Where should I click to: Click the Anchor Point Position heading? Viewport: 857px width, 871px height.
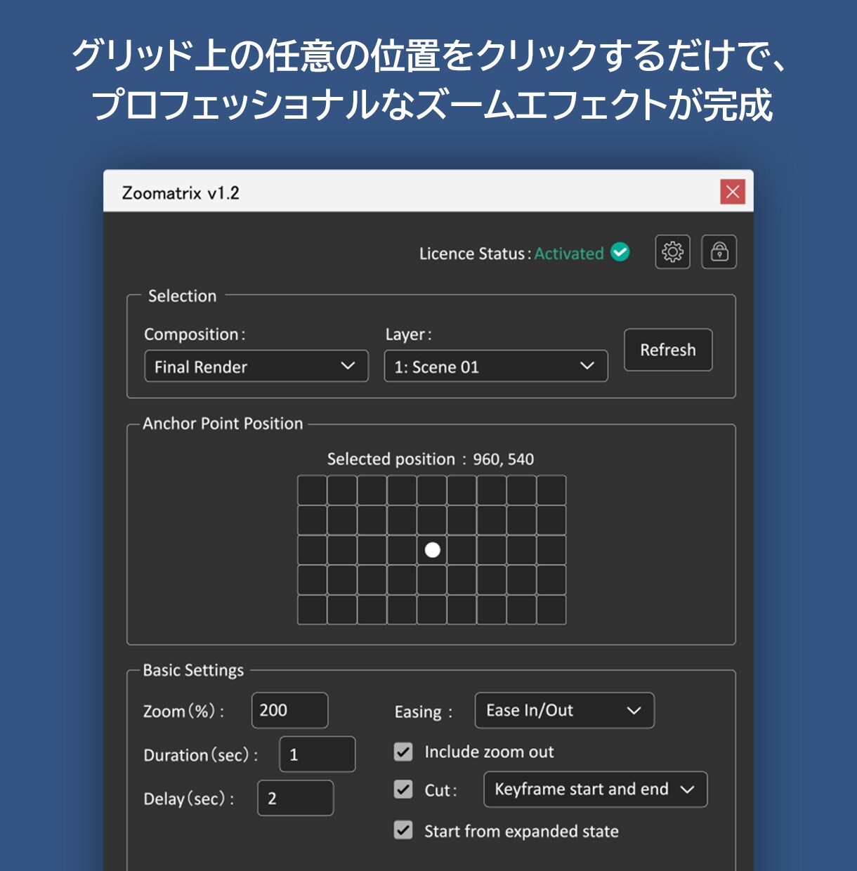[x=223, y=424]
